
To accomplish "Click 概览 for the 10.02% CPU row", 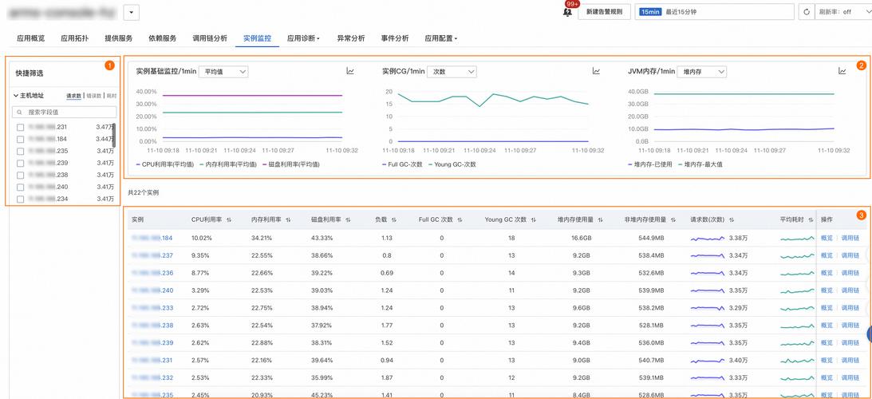I will [827, 238].
